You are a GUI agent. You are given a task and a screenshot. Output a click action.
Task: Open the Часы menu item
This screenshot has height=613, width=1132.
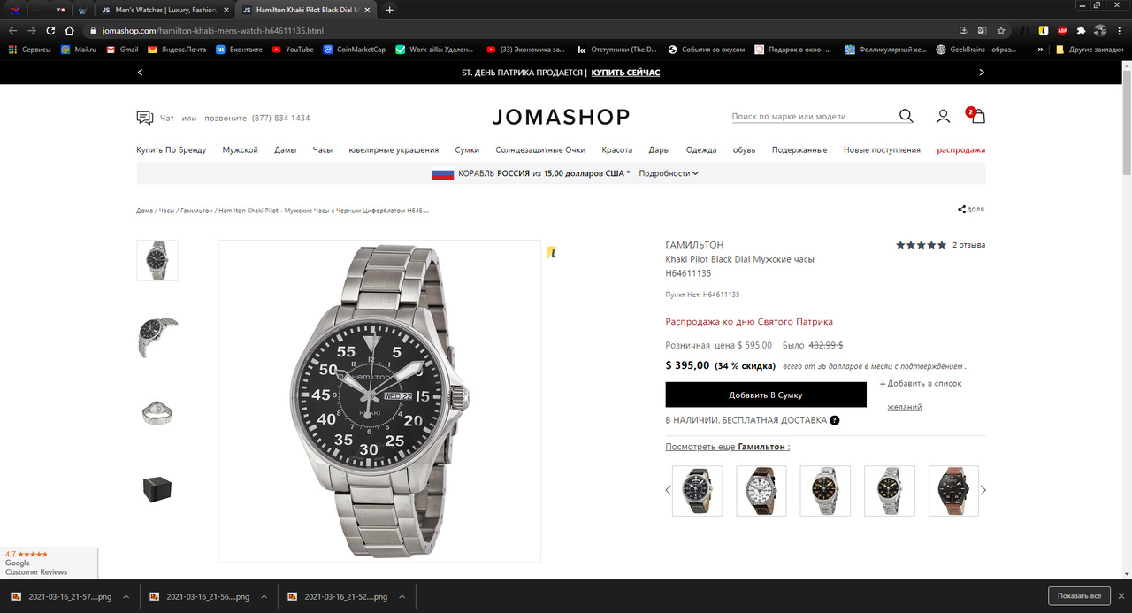[x=322, y=150]
